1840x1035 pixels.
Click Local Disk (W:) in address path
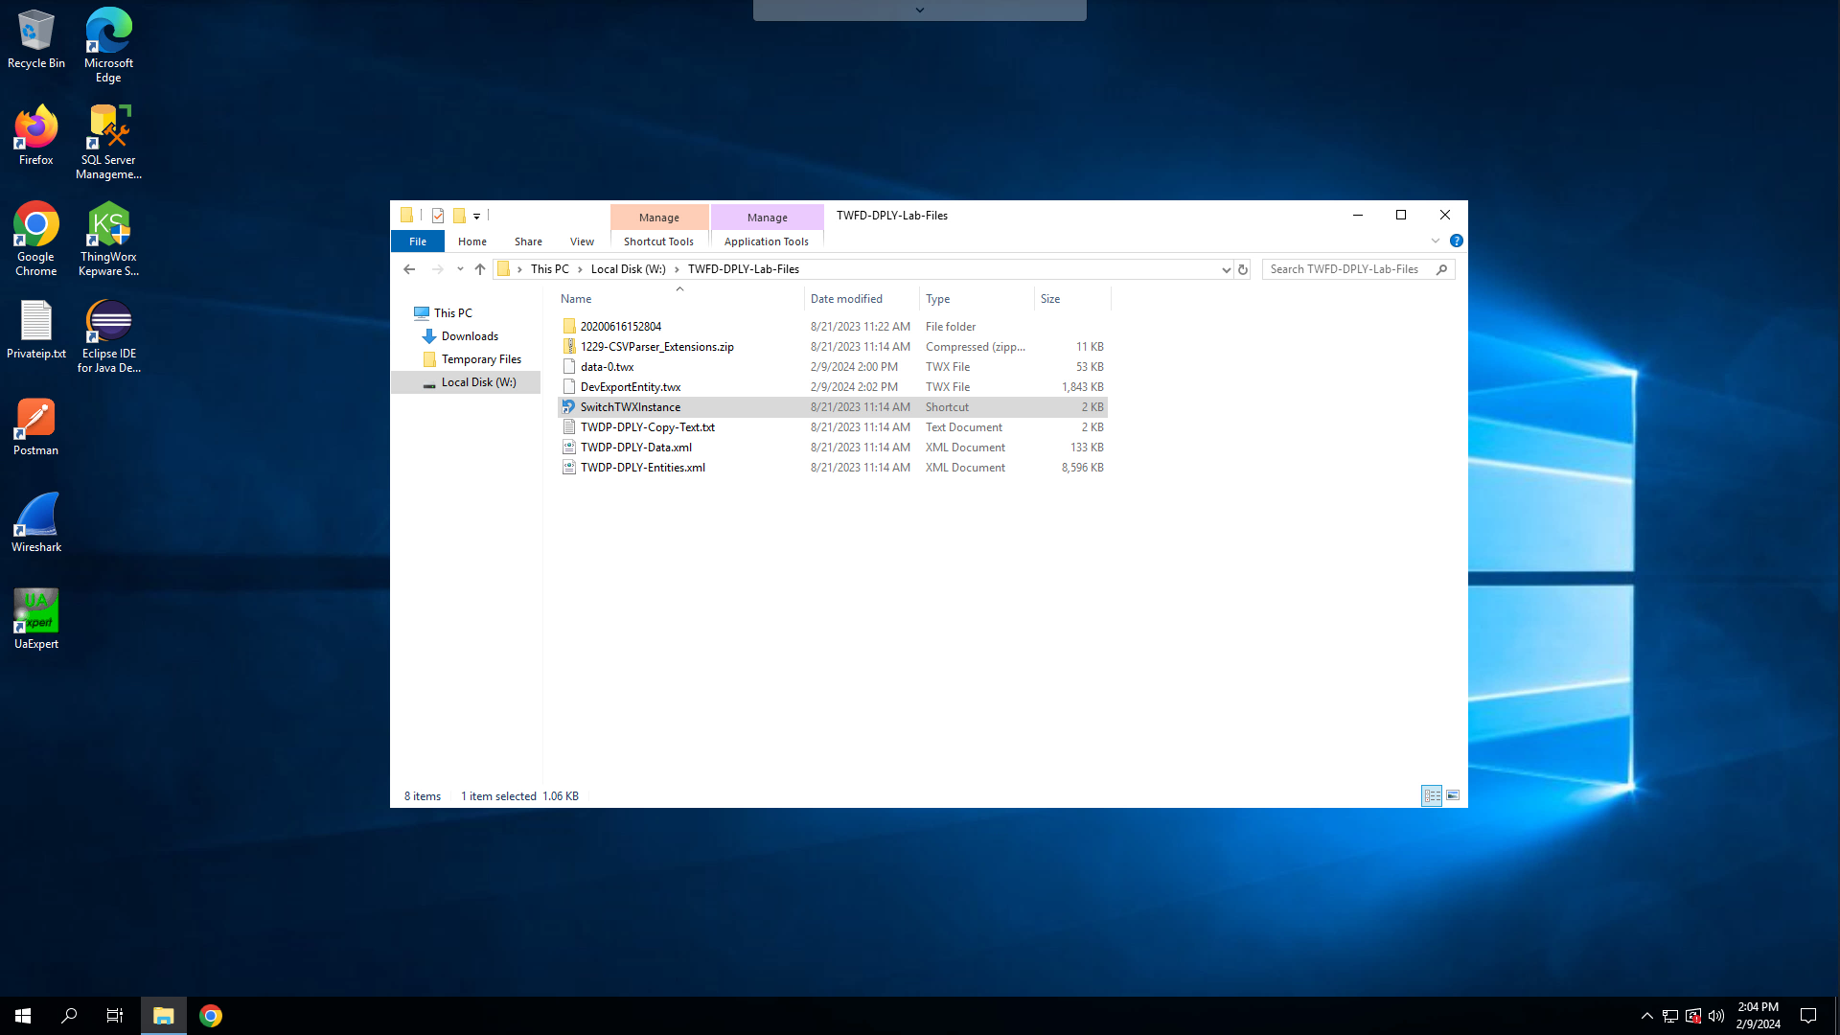click(629, 269)
